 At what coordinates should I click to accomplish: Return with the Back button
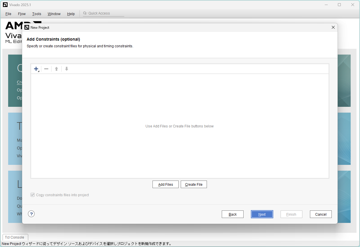click(233, 214)
